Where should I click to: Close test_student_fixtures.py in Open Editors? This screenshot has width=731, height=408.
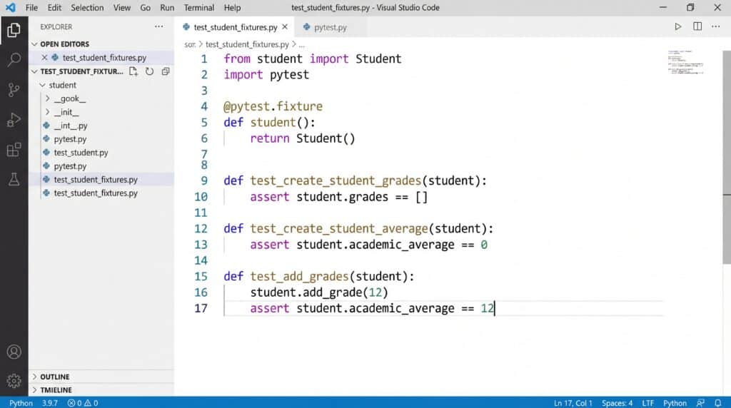click(x=44, y=57)
